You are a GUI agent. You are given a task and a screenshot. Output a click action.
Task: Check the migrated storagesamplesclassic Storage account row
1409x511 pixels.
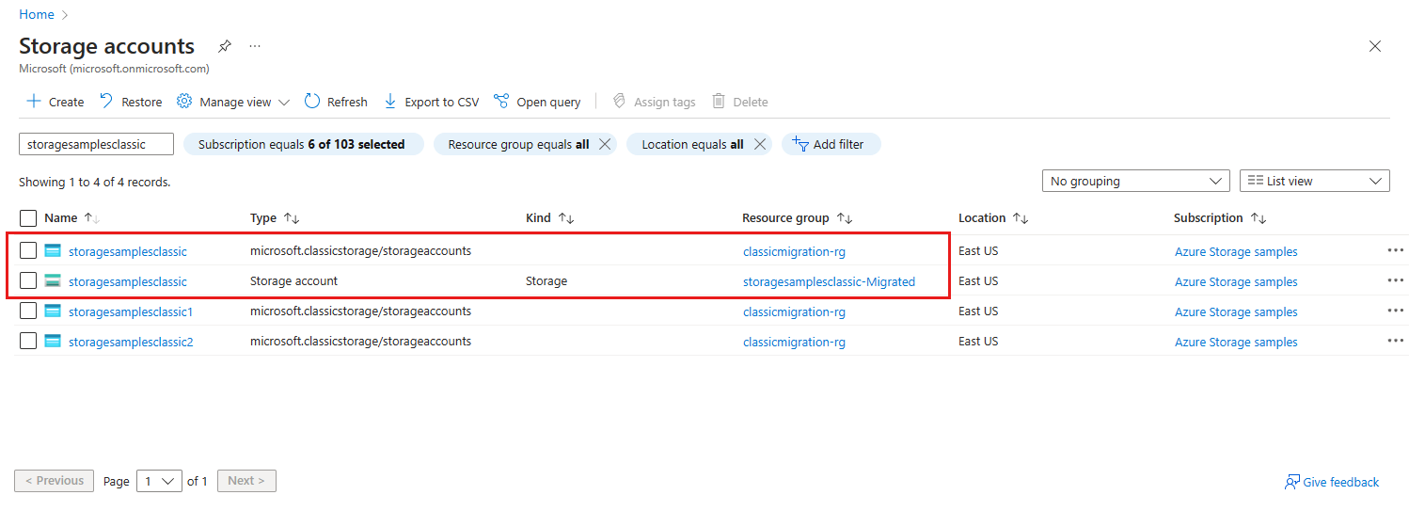tap(28, 280)
